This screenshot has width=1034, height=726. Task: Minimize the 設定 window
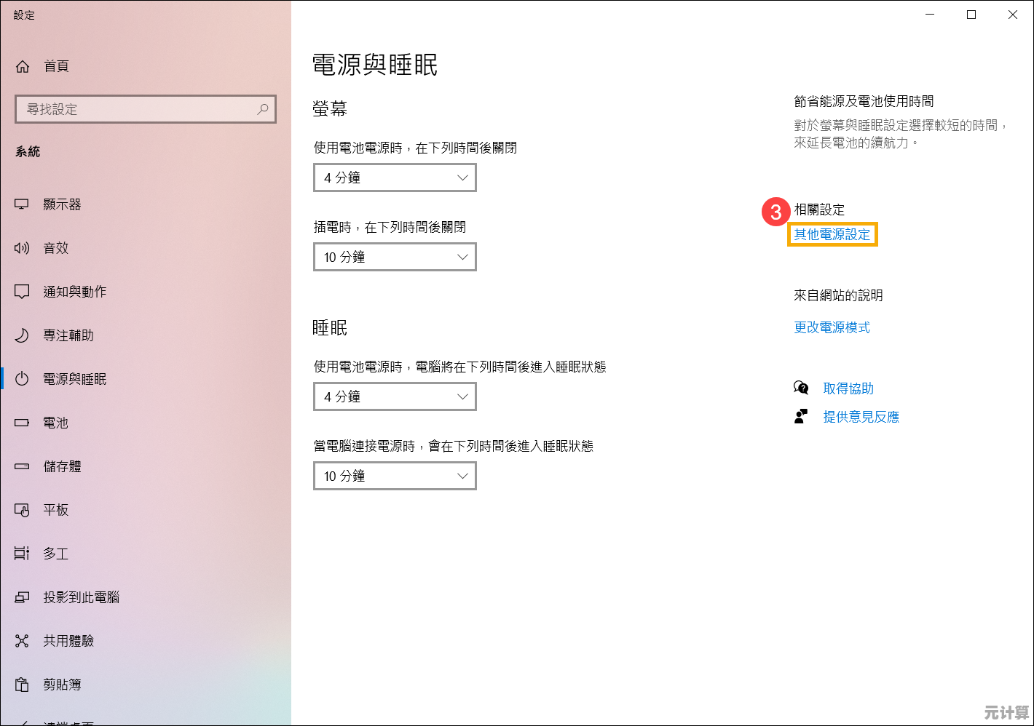(930, 15)
